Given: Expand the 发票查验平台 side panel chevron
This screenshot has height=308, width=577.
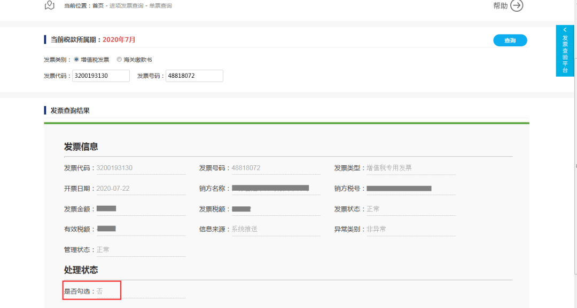Looking at the screenshot, I should pyautogui.click(x=565, y=30).
